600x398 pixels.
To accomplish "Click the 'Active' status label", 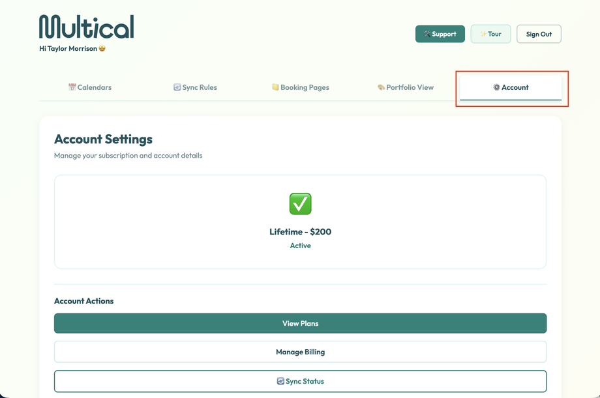I will pyautogui.click(x=301, y=246).
